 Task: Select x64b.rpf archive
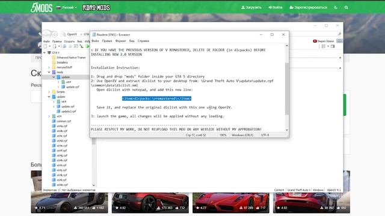point(62,131)
